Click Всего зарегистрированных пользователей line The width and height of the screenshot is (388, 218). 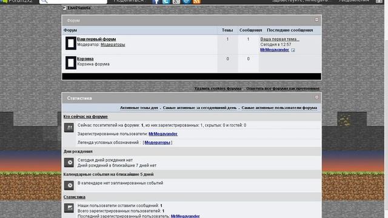pyautogui.click(x=121, y=211)
